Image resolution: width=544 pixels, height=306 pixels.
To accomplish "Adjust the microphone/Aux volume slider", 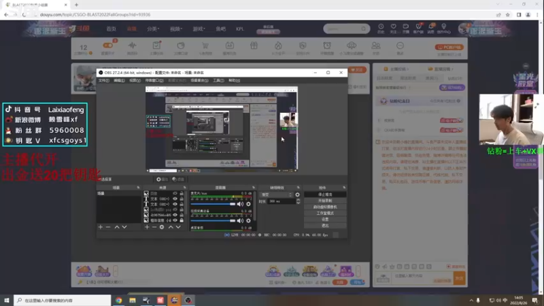I will tap(213, 204).
